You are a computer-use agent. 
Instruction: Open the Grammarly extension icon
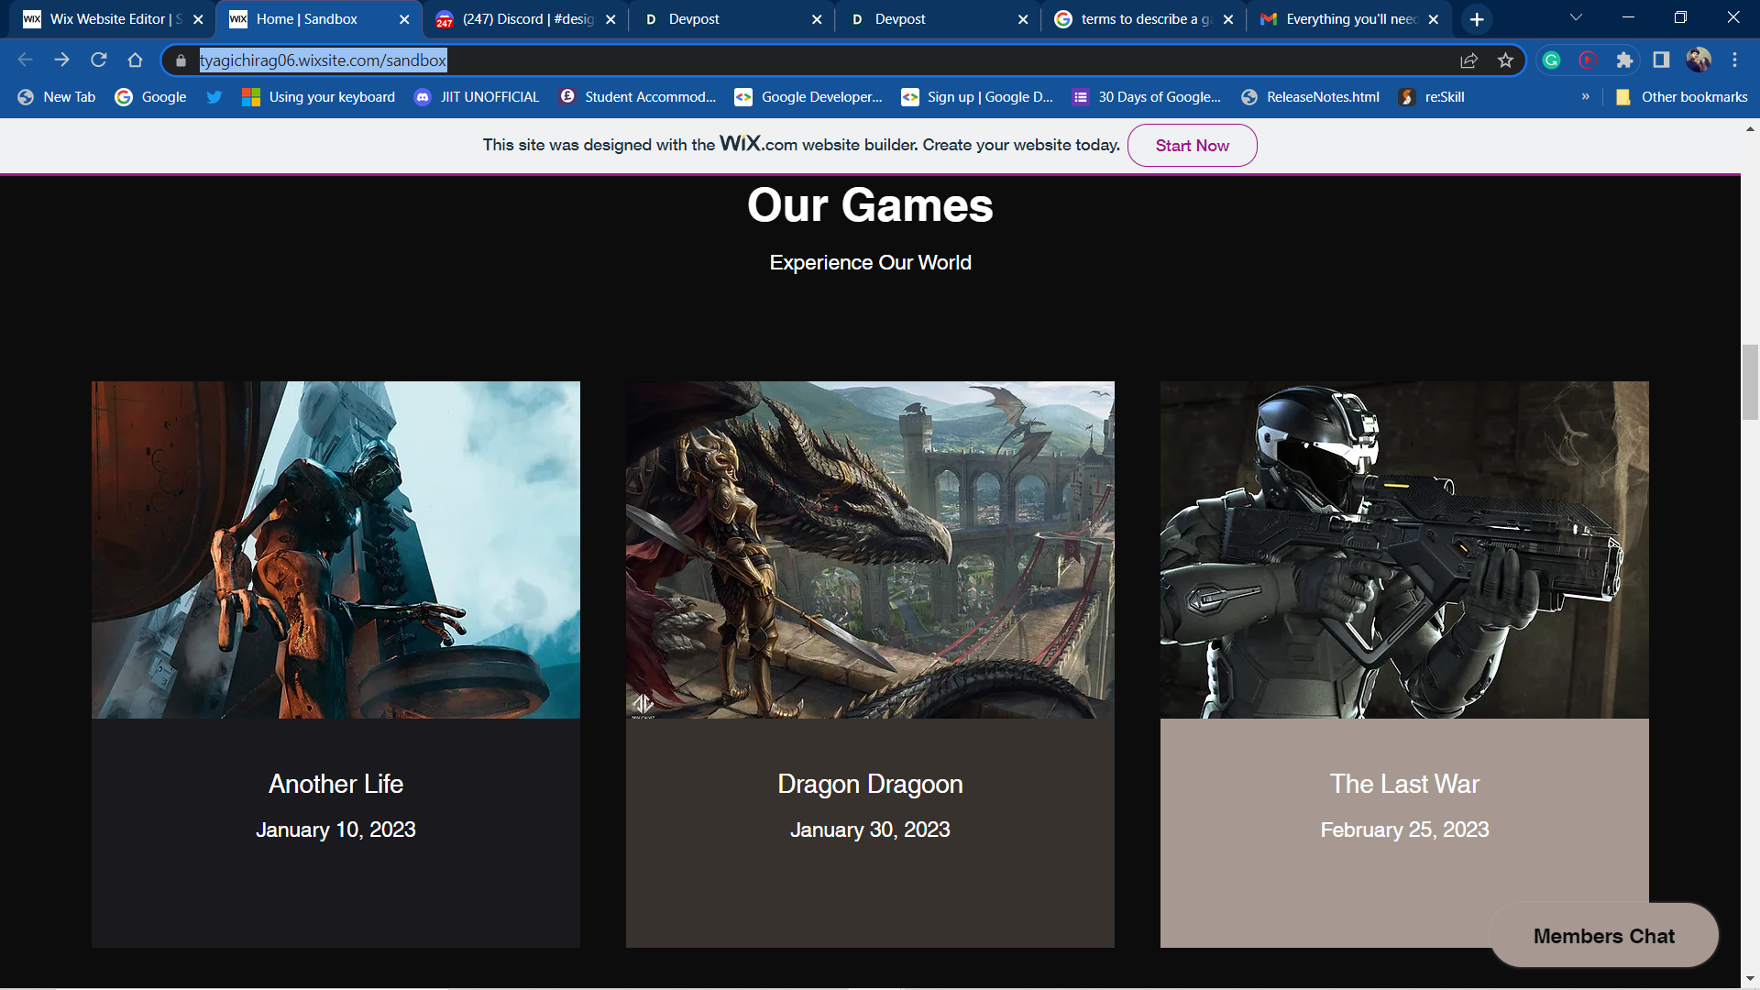pyautogui.click(x=1551, y=60)
